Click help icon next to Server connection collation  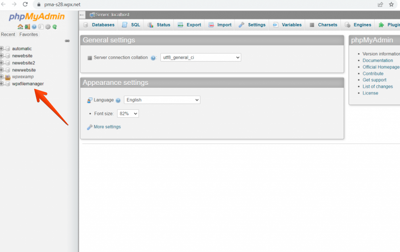[x=153, y=58]
